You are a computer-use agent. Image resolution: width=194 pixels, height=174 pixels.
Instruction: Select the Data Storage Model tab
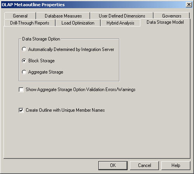(x=165, y=22)
